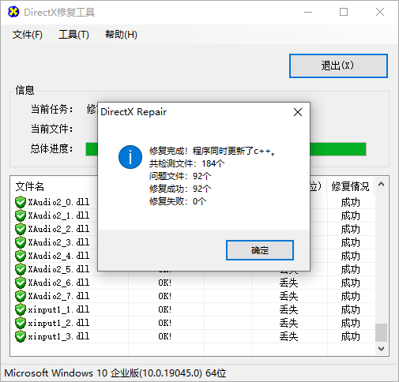Click the Windows 10 version status bar text

tap(115, 373)
